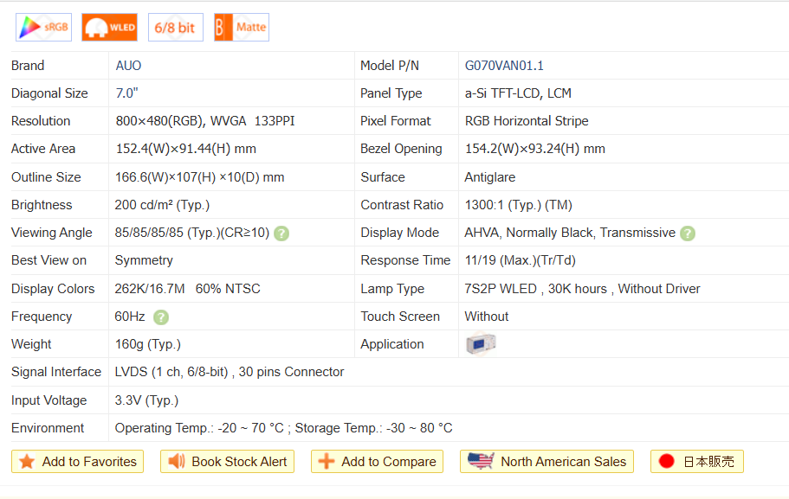Open North American Sales
789x499 pixels.
[546, 462]
